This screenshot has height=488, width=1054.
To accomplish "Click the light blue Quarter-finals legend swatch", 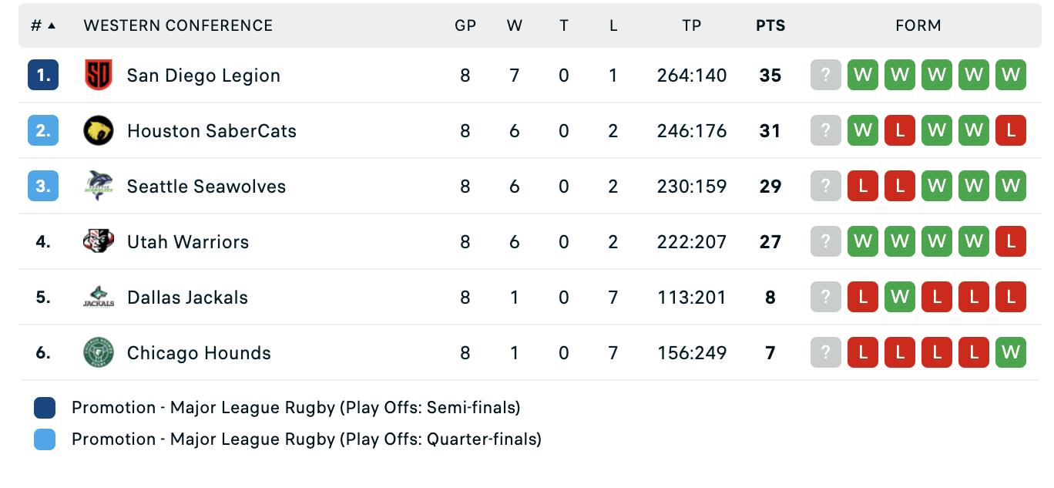I will pyautogui.click(x=45, y=440).
